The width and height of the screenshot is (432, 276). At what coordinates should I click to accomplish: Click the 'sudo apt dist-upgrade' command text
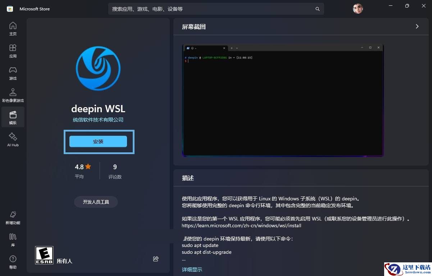click(206, 252)
